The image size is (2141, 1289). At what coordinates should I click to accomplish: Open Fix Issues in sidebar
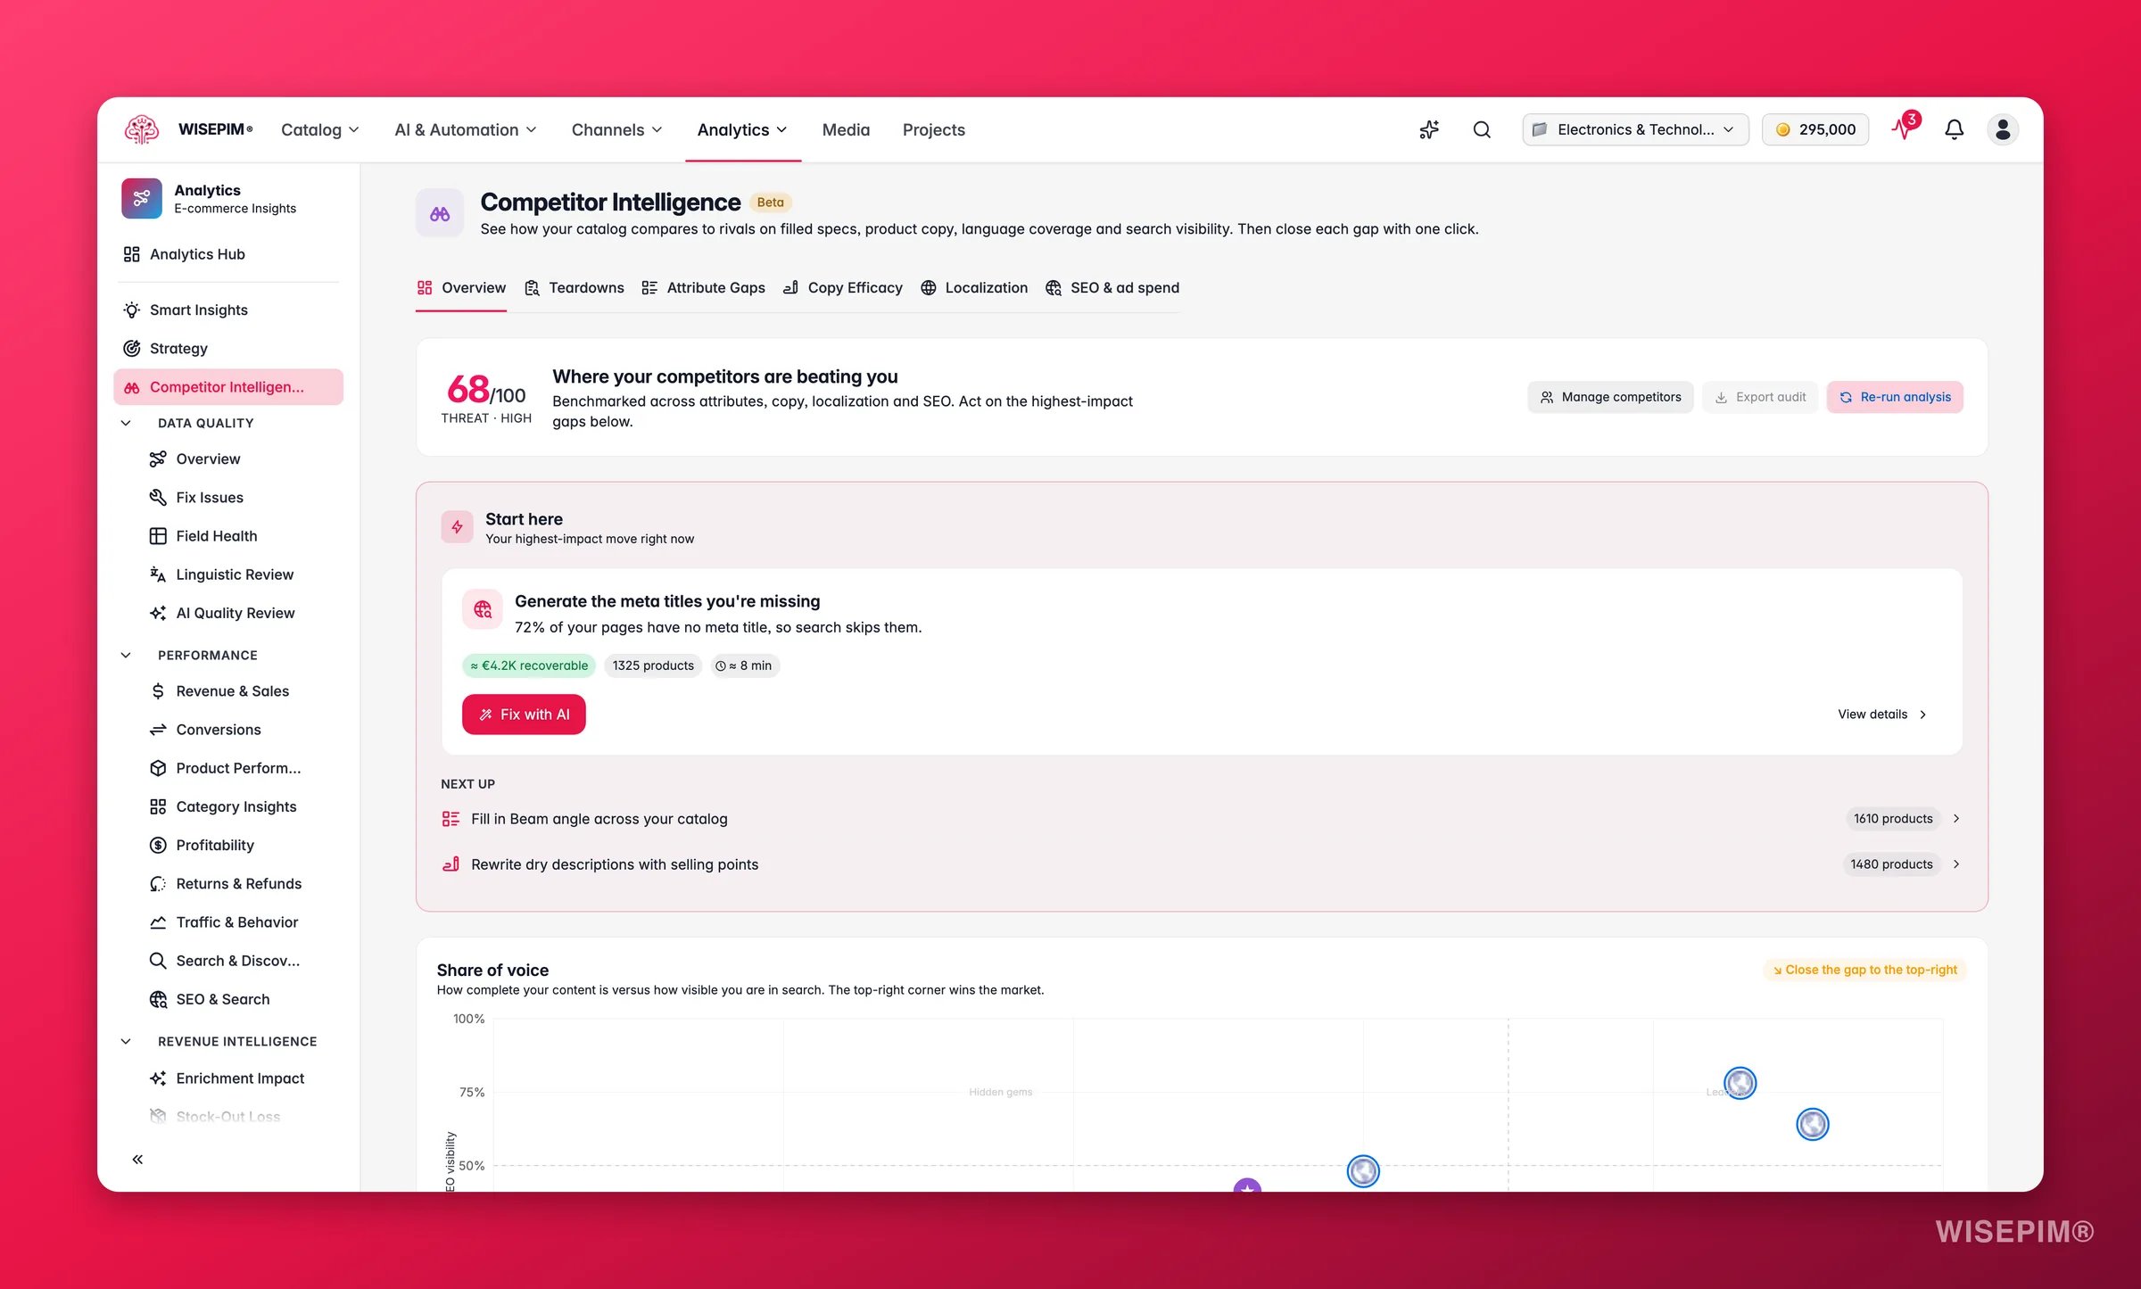pos(241,497)
